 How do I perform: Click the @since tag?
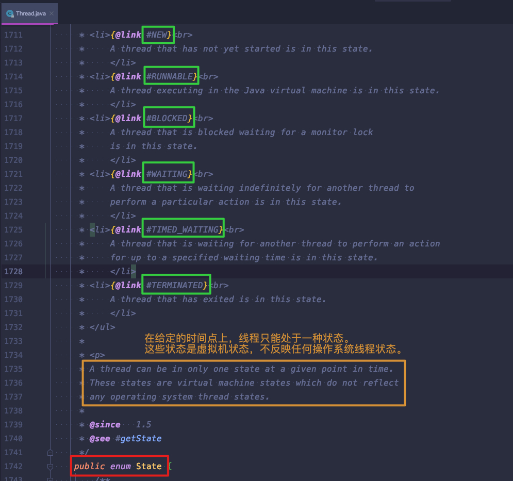pyautogui.click(x=105, y=424)
